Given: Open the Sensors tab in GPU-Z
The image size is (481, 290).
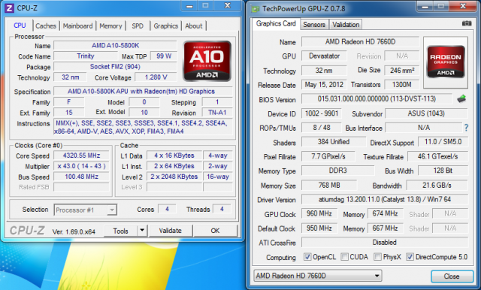Looking at the screenshot, I should pyautogui.click(x=314, y=25).
